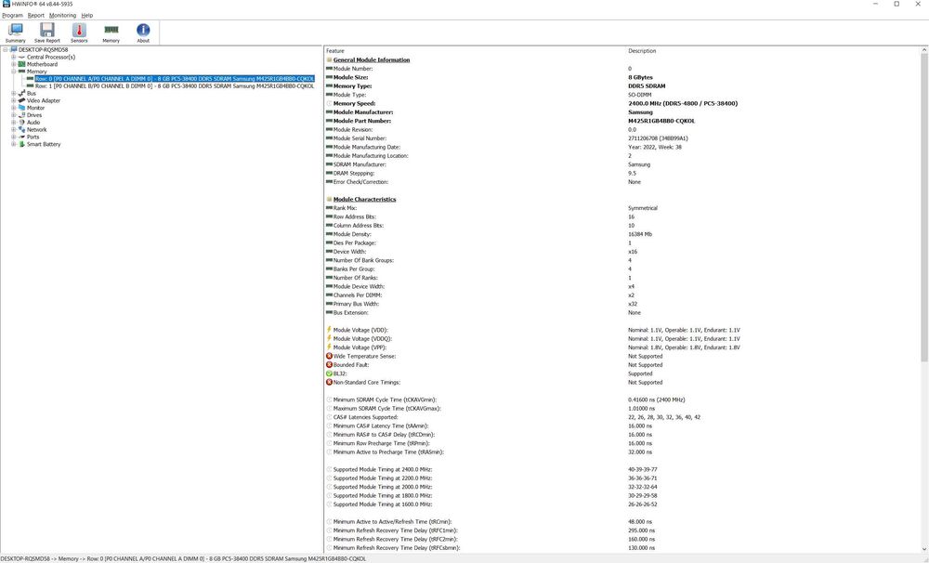This screenshot has width=929, height=563.
Task: Expand the Smart Battery node
Action: tap(14, 145)
